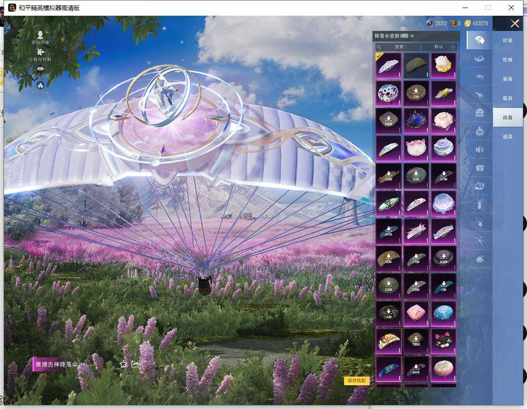527x409 pixels.
Task: Click the 搜索 search field
Action: pos(398,47)
